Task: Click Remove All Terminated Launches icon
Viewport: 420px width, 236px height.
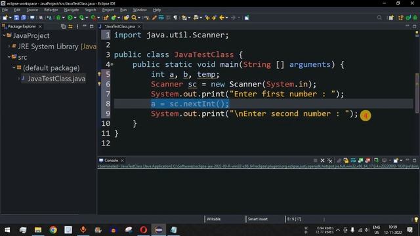Action: coord(329,161)
